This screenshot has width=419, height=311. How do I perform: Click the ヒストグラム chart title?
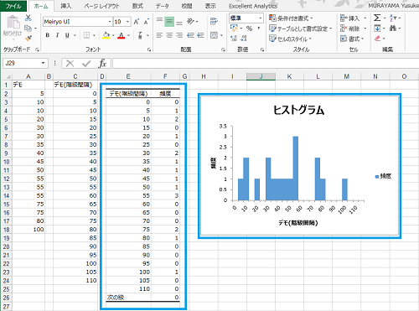point(298,110)
